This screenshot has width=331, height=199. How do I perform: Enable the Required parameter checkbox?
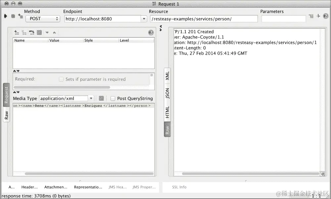(61, 79)
